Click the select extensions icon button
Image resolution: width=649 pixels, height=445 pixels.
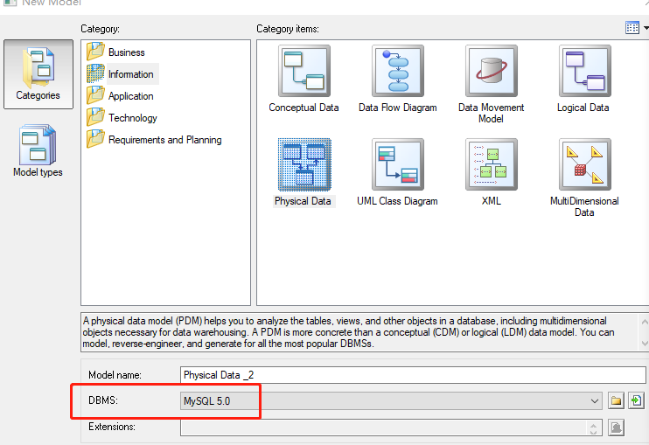(616, 428)
